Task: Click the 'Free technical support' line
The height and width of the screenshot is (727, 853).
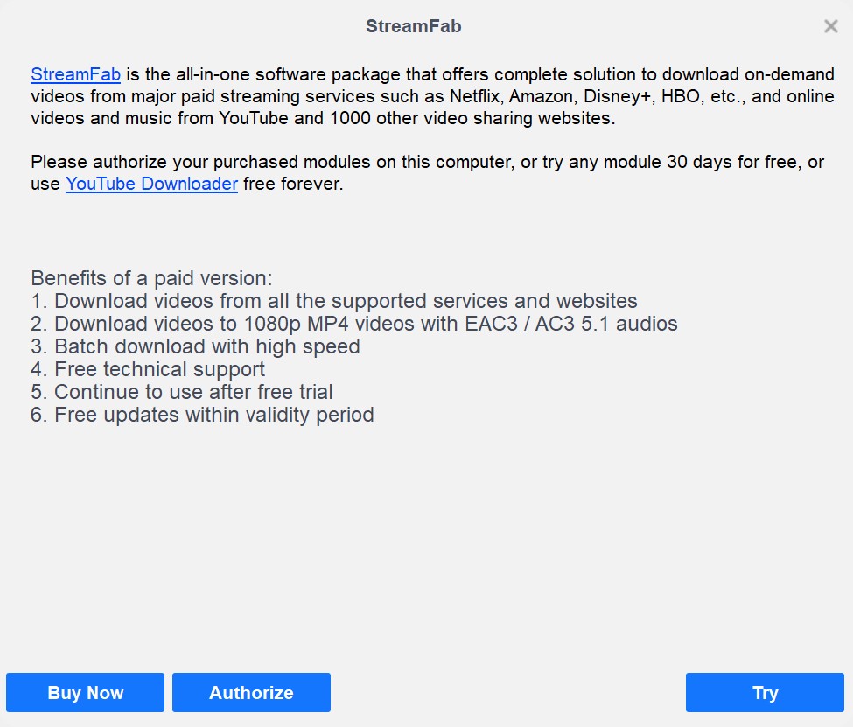Action: pyautogui.click(x=148, y=369)
